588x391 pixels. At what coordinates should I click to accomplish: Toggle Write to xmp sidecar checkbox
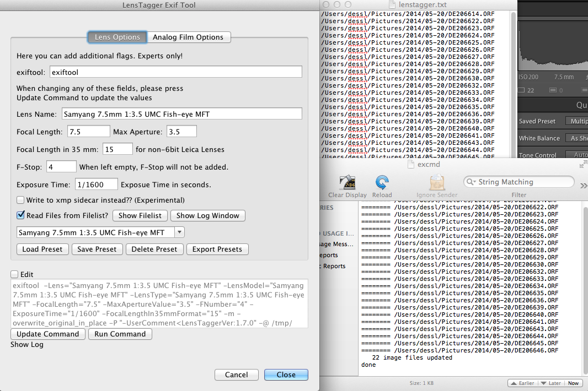pyautogui.click(x=20, y=200)
